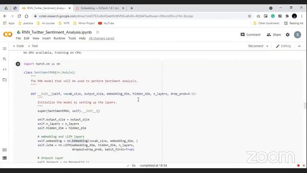This screenshot has height=173, width=307.
Task: Open the table of contents sidebar icon
Action: pyautogui.click(x=4, y=49)
